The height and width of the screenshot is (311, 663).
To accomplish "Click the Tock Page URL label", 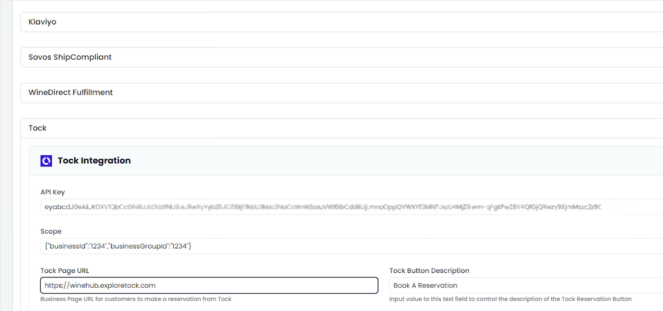I will (x=65, y=270).
